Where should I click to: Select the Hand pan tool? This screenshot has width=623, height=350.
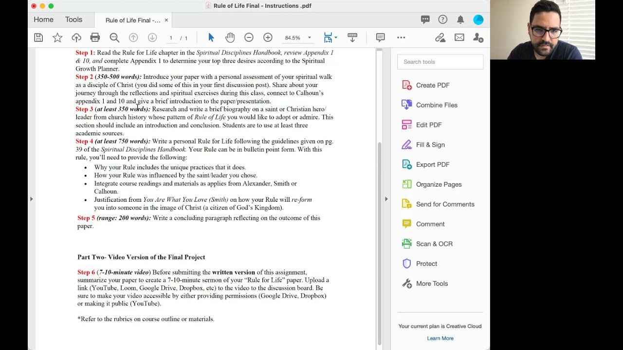click(230, 37)
